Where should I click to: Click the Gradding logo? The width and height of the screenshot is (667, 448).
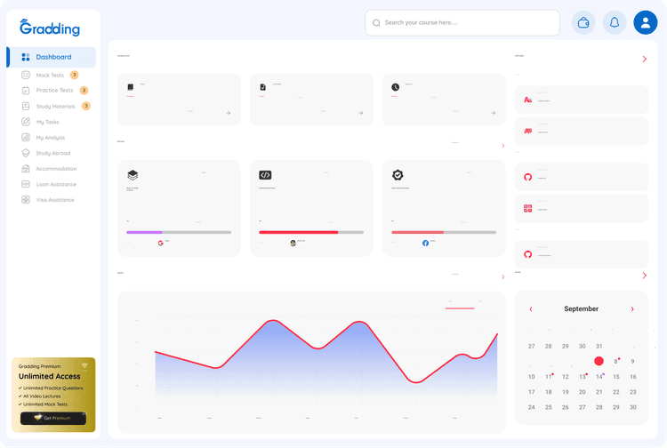[50, 28]
